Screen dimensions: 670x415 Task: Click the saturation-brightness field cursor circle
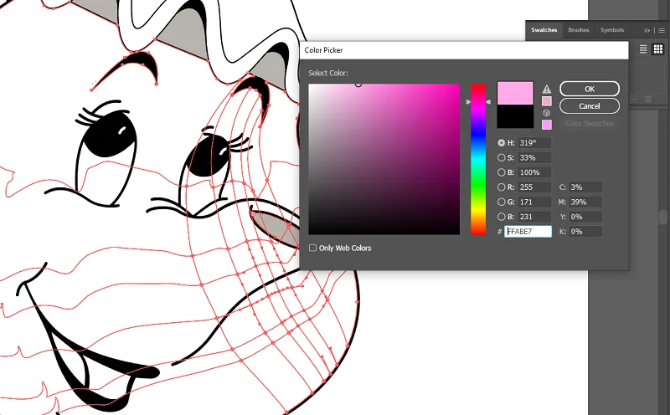coord(358,85)
